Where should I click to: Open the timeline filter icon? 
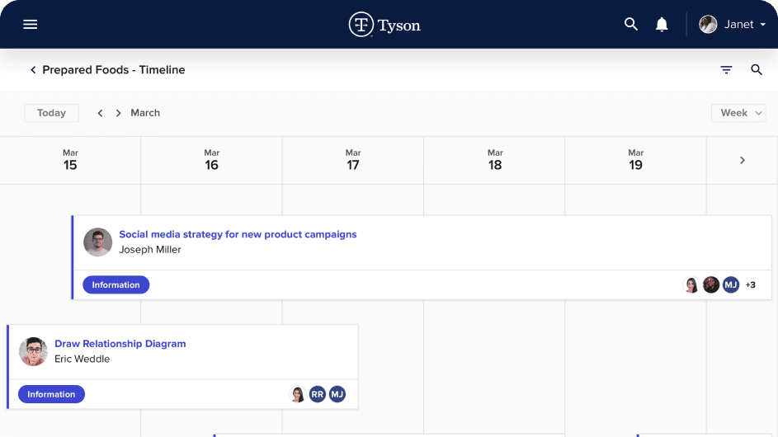point(726,70)
